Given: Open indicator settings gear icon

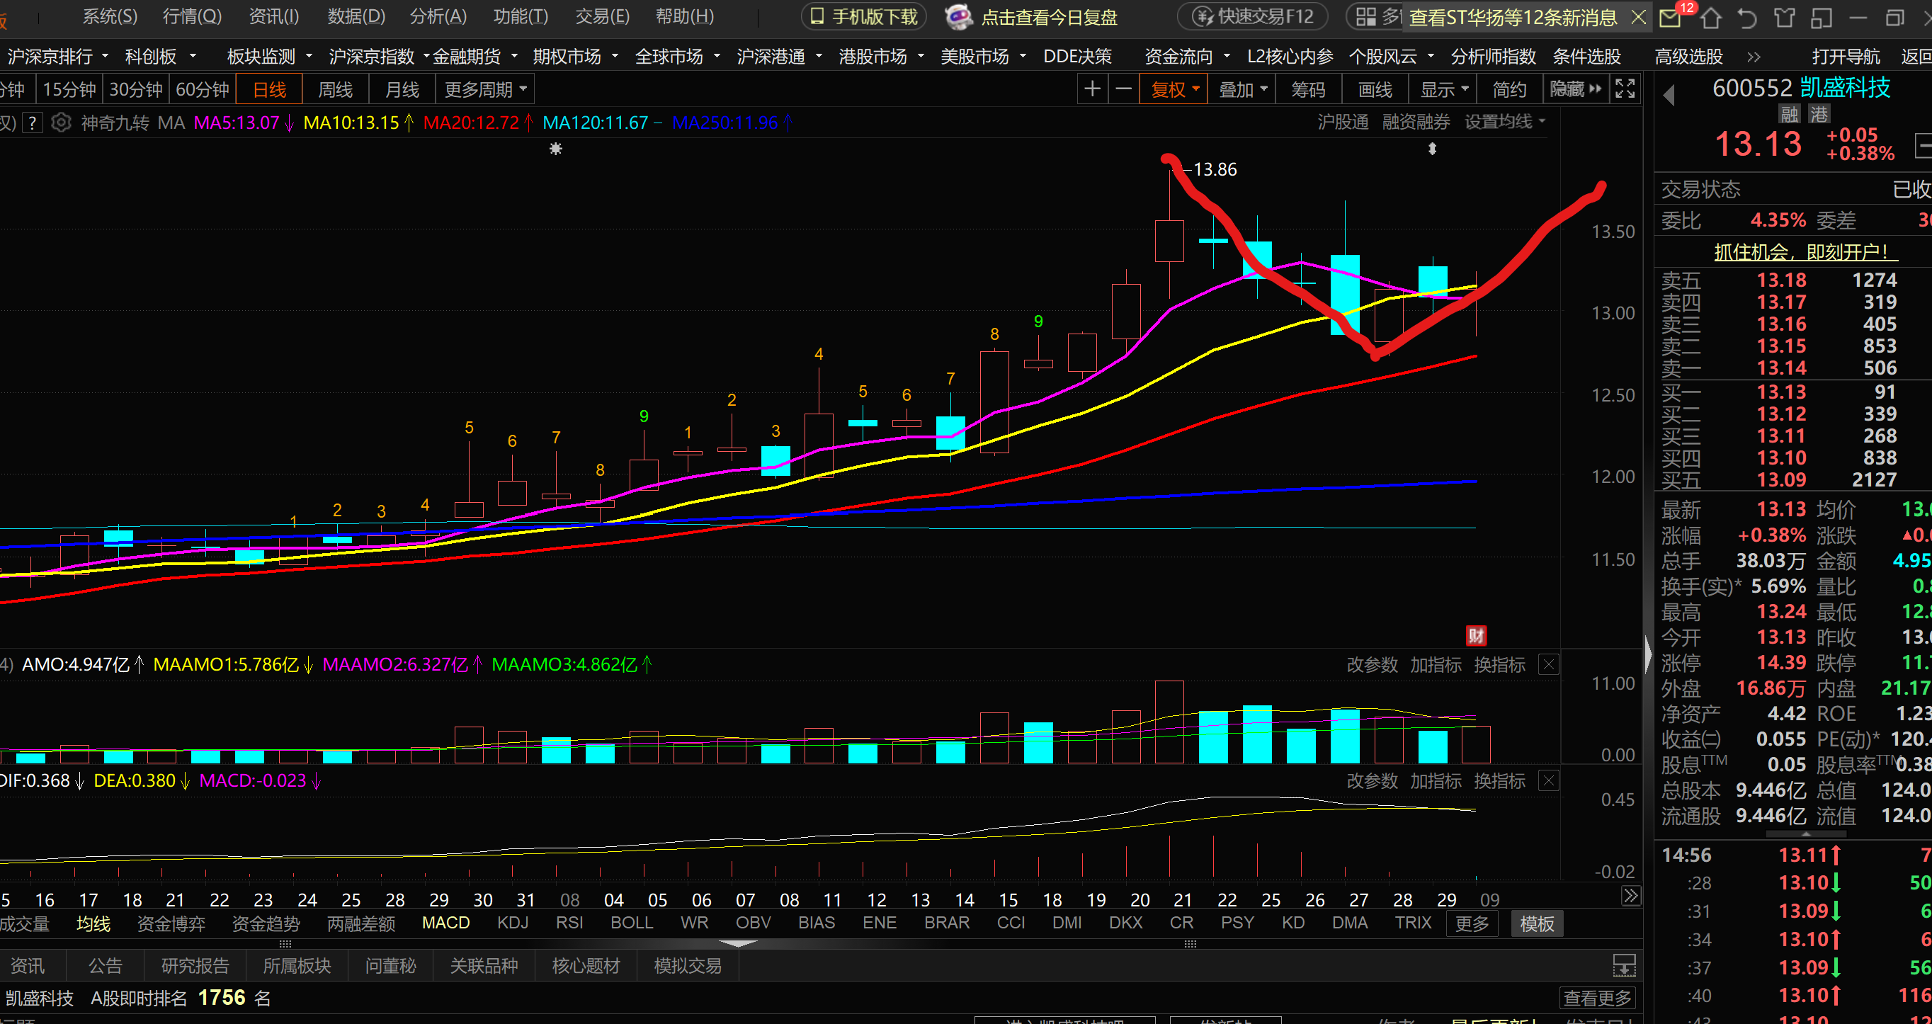Looking at the screenshot, I should (x=62, y=123).
